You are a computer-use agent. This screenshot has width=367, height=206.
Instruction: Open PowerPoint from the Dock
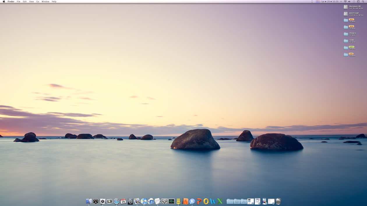pos(199,201)
